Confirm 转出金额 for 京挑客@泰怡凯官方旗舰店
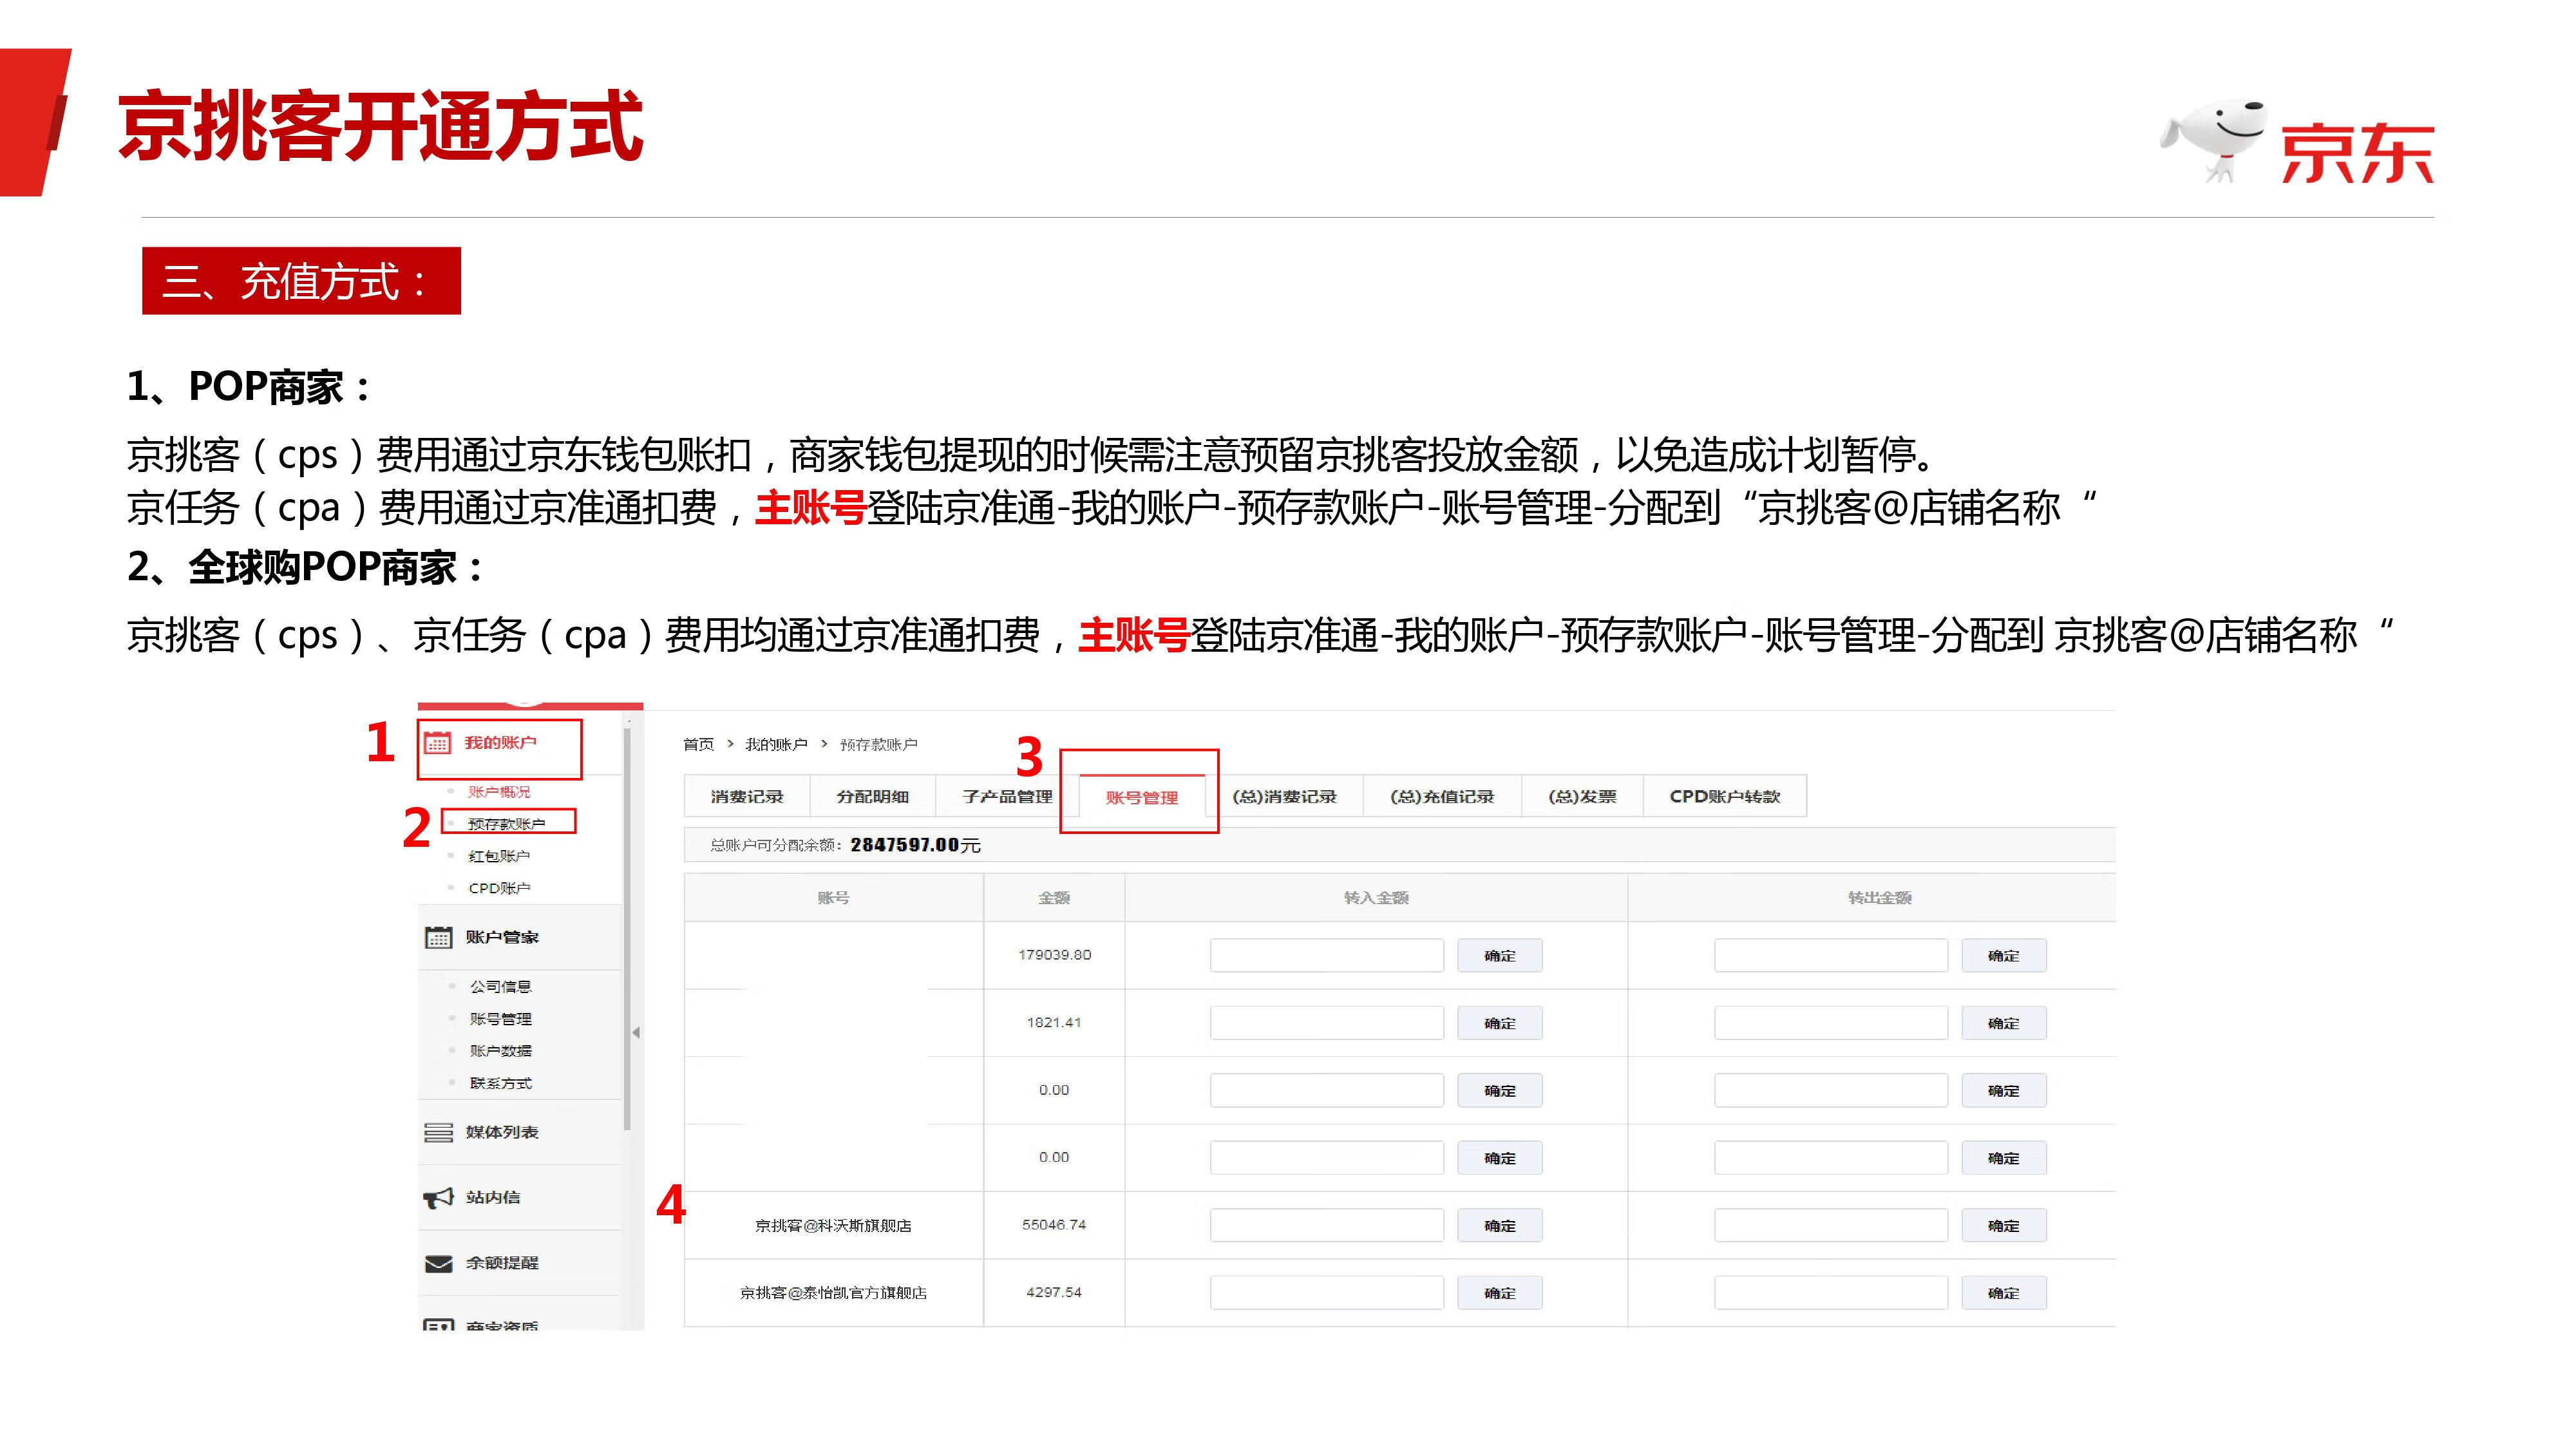2576x1449 pixels. click(x=2003, y=1292)
